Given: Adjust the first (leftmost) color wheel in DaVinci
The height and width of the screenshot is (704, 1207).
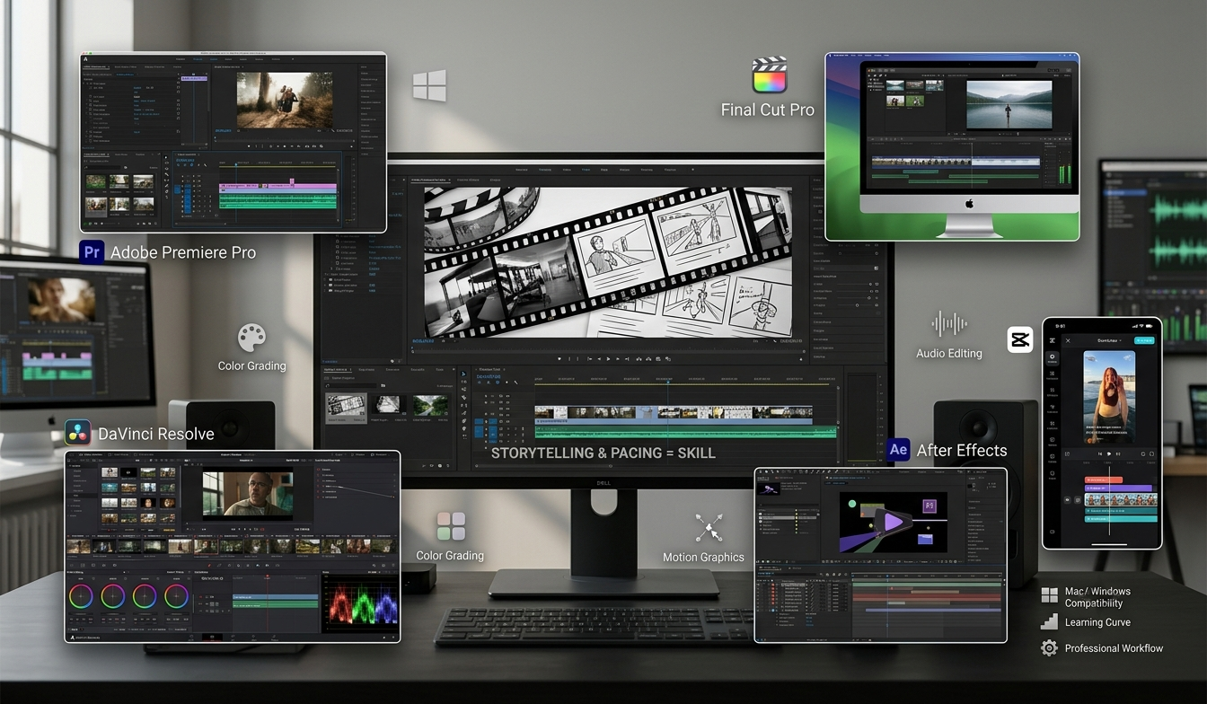Looking at the screenshot, I should 81,596.
